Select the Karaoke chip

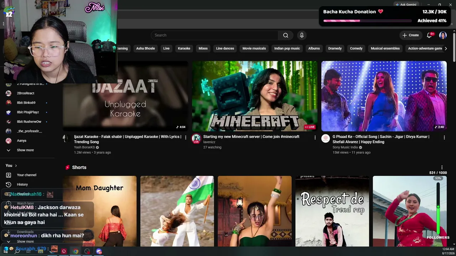[x=184, y=48]
